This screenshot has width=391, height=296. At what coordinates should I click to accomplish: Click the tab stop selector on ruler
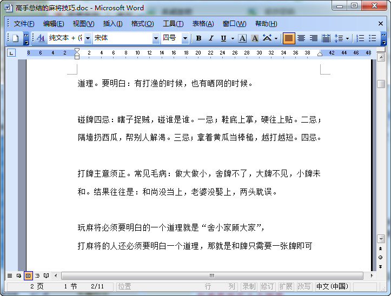pos(11,53)
